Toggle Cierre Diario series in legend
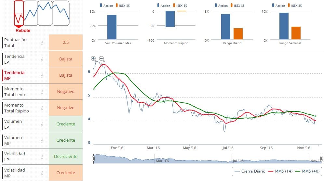Screen dimensions: 324x181 [250, 171]
